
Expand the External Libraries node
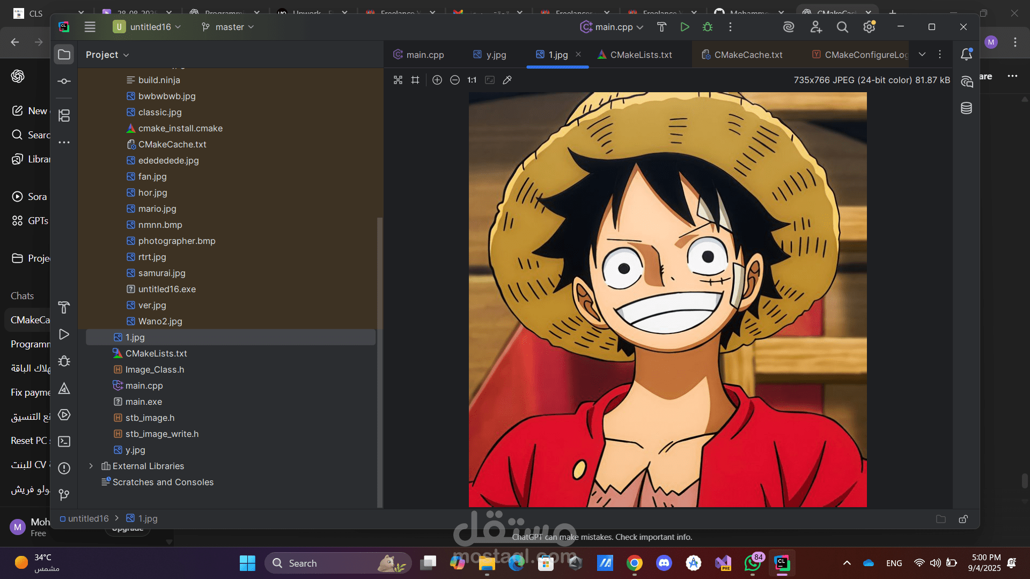click(91, 466)
